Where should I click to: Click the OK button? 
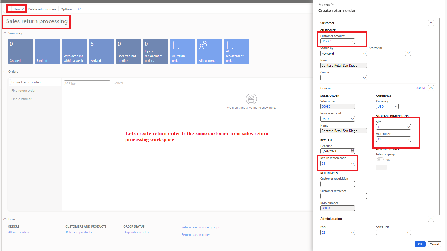(420, 244)
